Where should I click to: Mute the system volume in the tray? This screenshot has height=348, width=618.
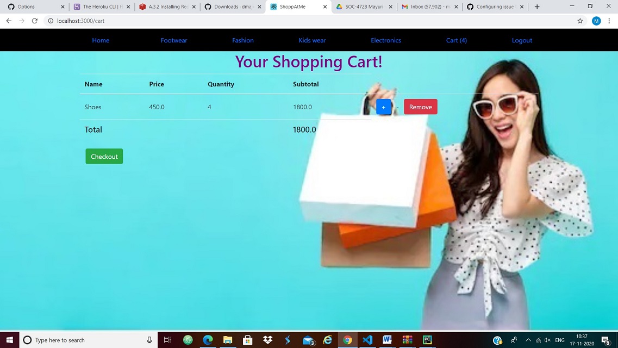[546, 340]
